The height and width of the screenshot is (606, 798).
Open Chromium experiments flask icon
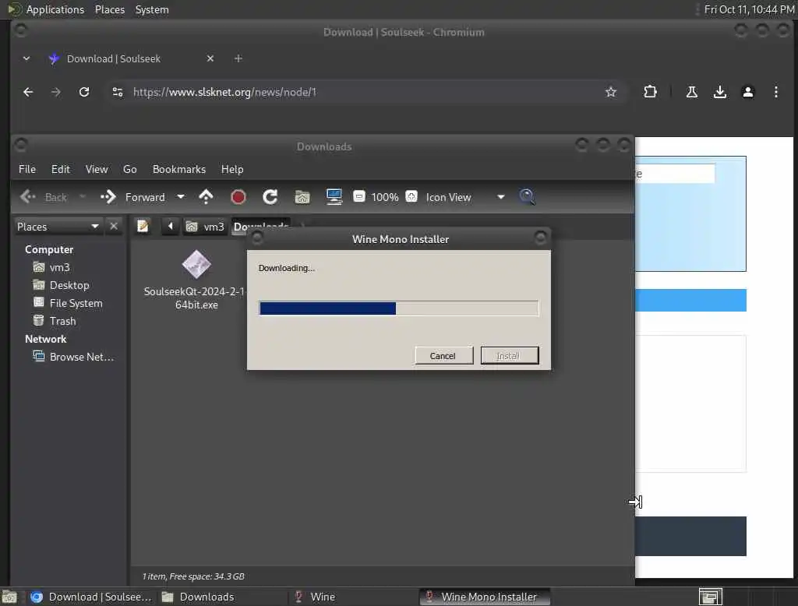(x=692, y=92)
